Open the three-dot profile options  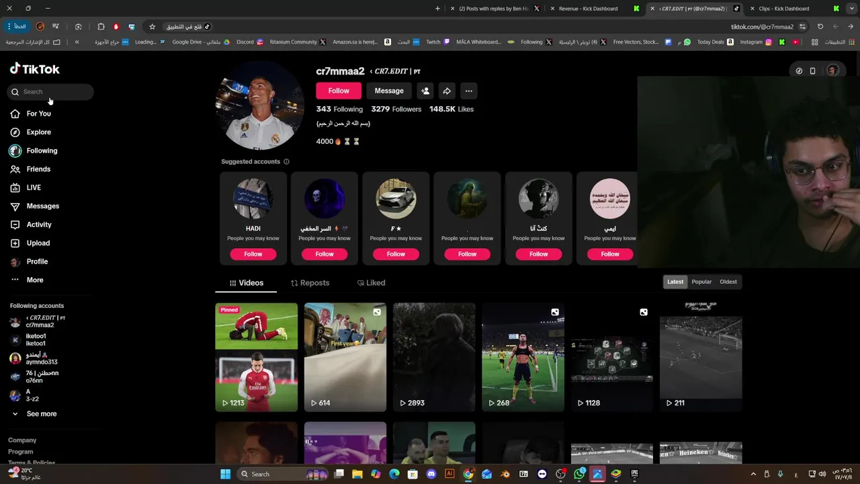pyautogui.click(x=469, y=91)
